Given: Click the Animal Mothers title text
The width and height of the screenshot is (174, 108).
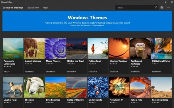Looking at the screenshot, I should (33, 61).
